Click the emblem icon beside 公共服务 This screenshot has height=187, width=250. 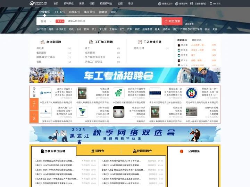tap(182, 151)
